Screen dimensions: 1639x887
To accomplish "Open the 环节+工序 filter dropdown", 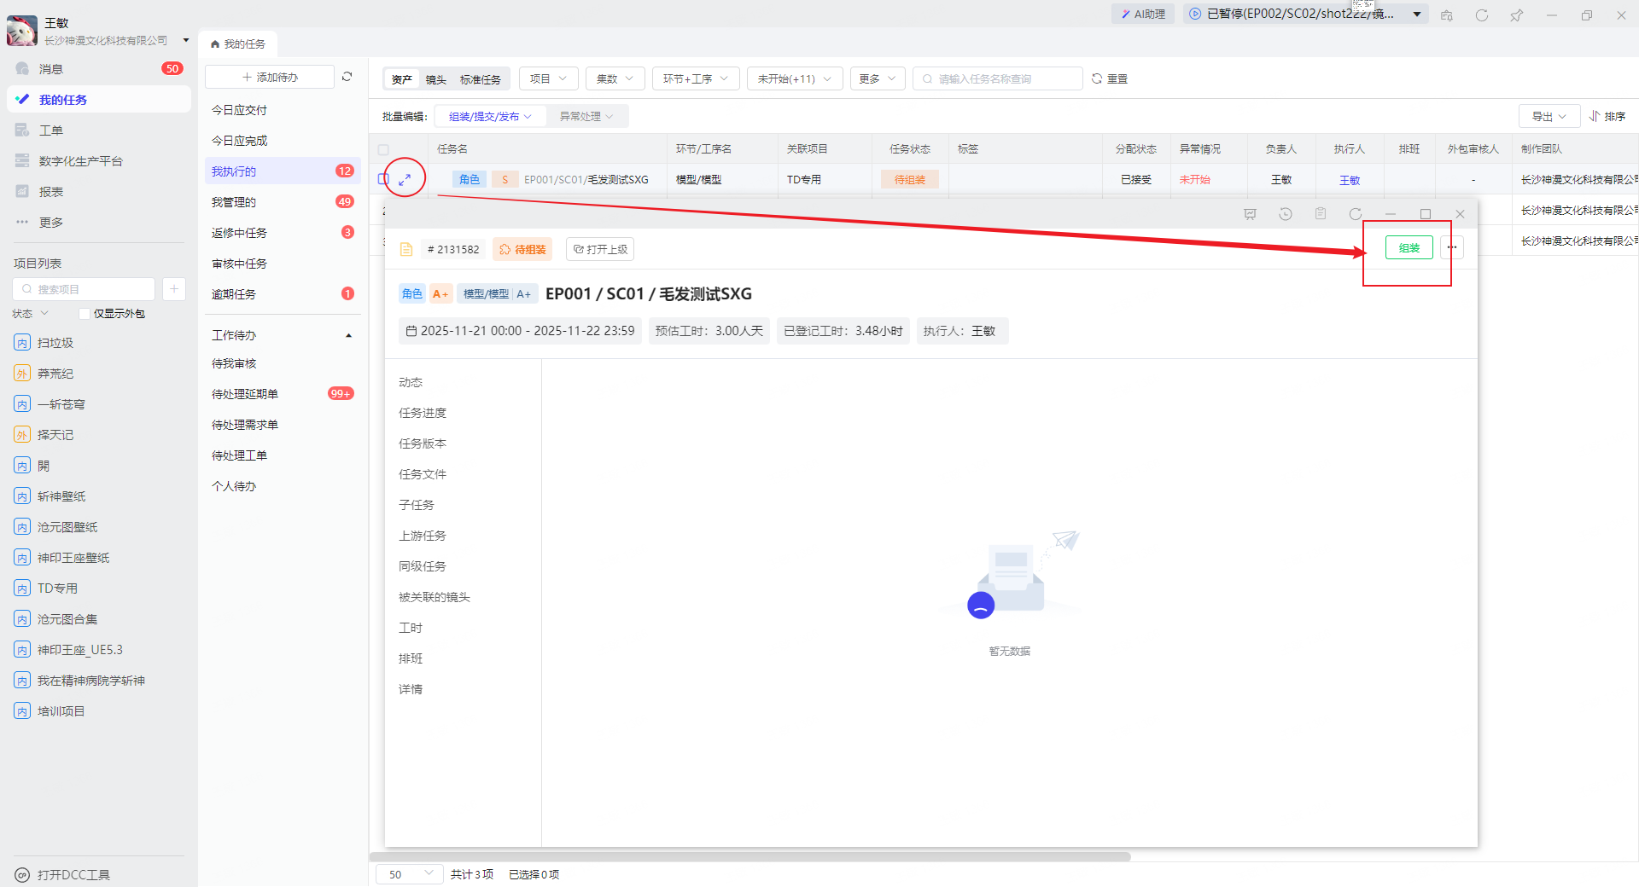I will (x=695, y=78).
